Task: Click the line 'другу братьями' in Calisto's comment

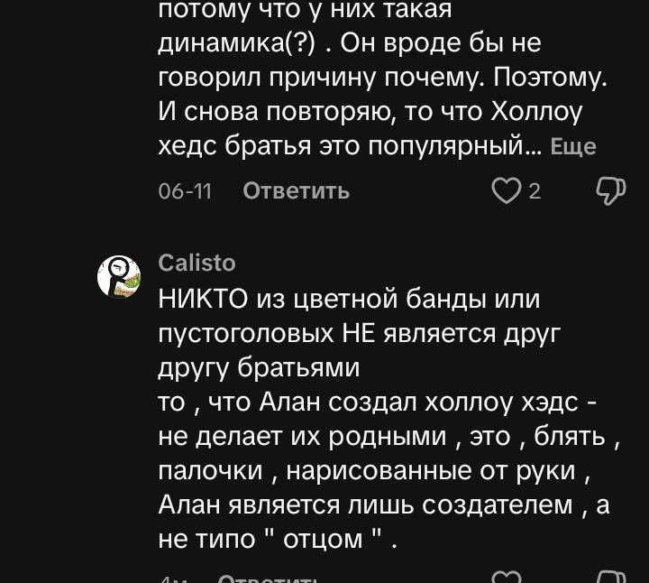Action: [x=259, y=367]
